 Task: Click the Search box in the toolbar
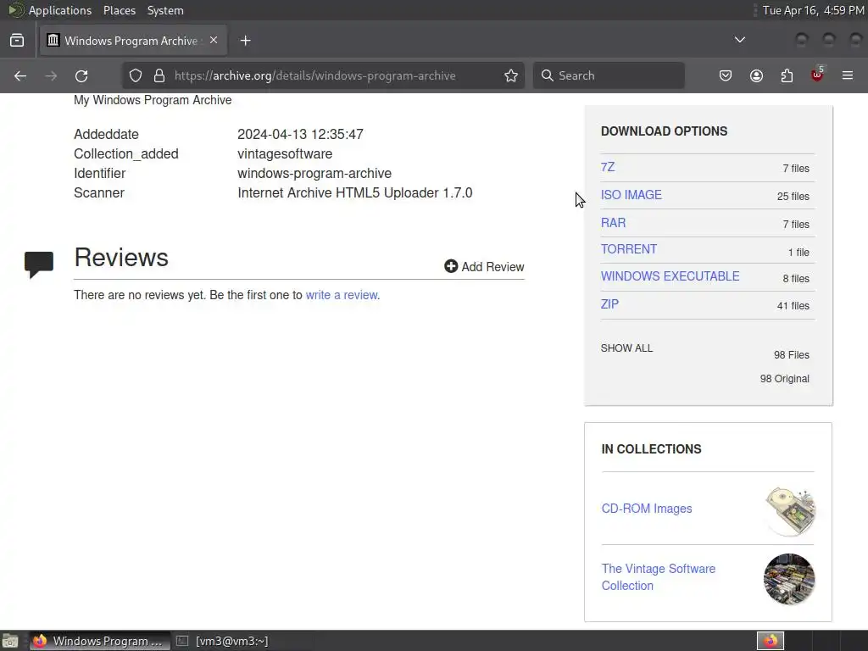pos(609,75)
